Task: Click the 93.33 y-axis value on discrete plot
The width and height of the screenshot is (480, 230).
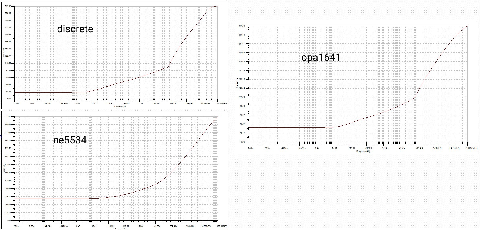Action: [8, 70]
